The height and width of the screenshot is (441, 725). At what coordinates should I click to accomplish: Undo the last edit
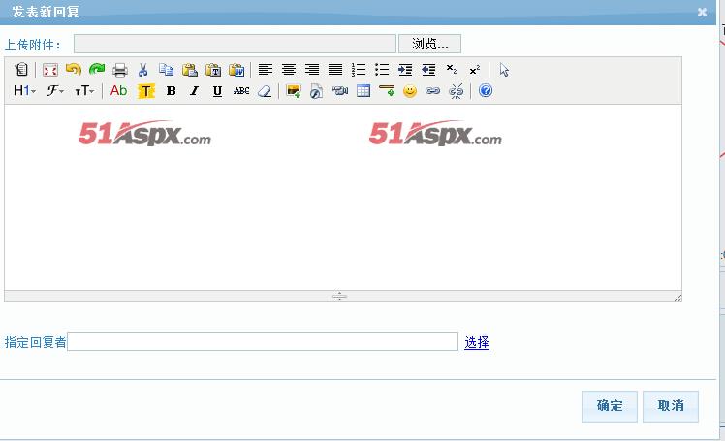click(74, 70)
